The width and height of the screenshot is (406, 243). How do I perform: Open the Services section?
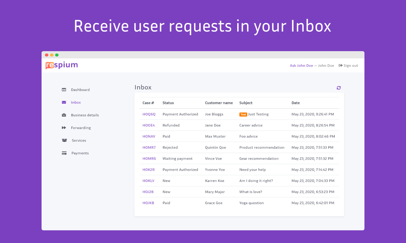pyautogui.click(x=79, y=140)
